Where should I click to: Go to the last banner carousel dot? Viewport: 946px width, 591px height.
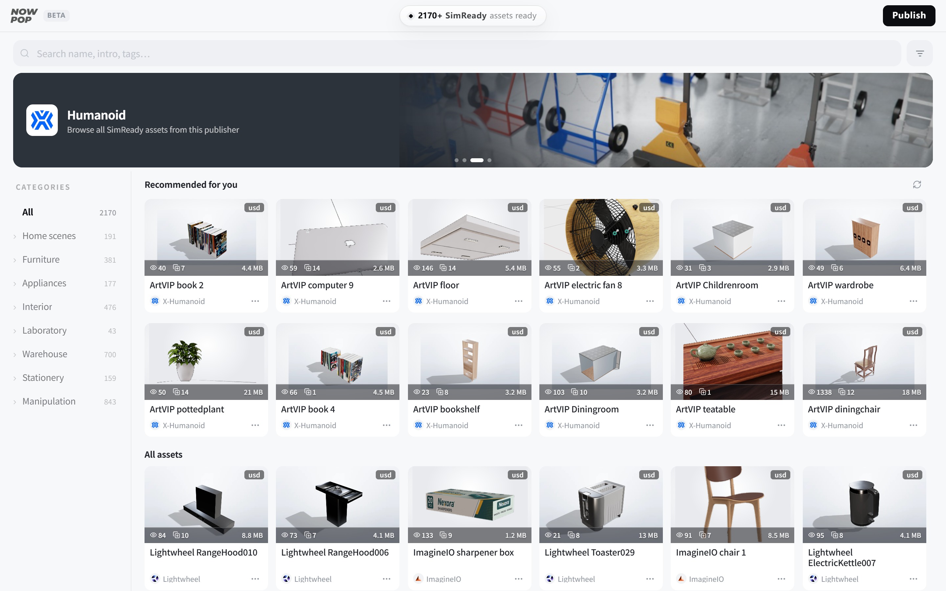489,160
